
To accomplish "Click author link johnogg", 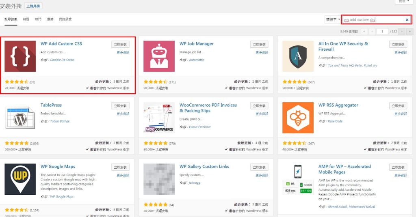I will [x=195, y=183].
